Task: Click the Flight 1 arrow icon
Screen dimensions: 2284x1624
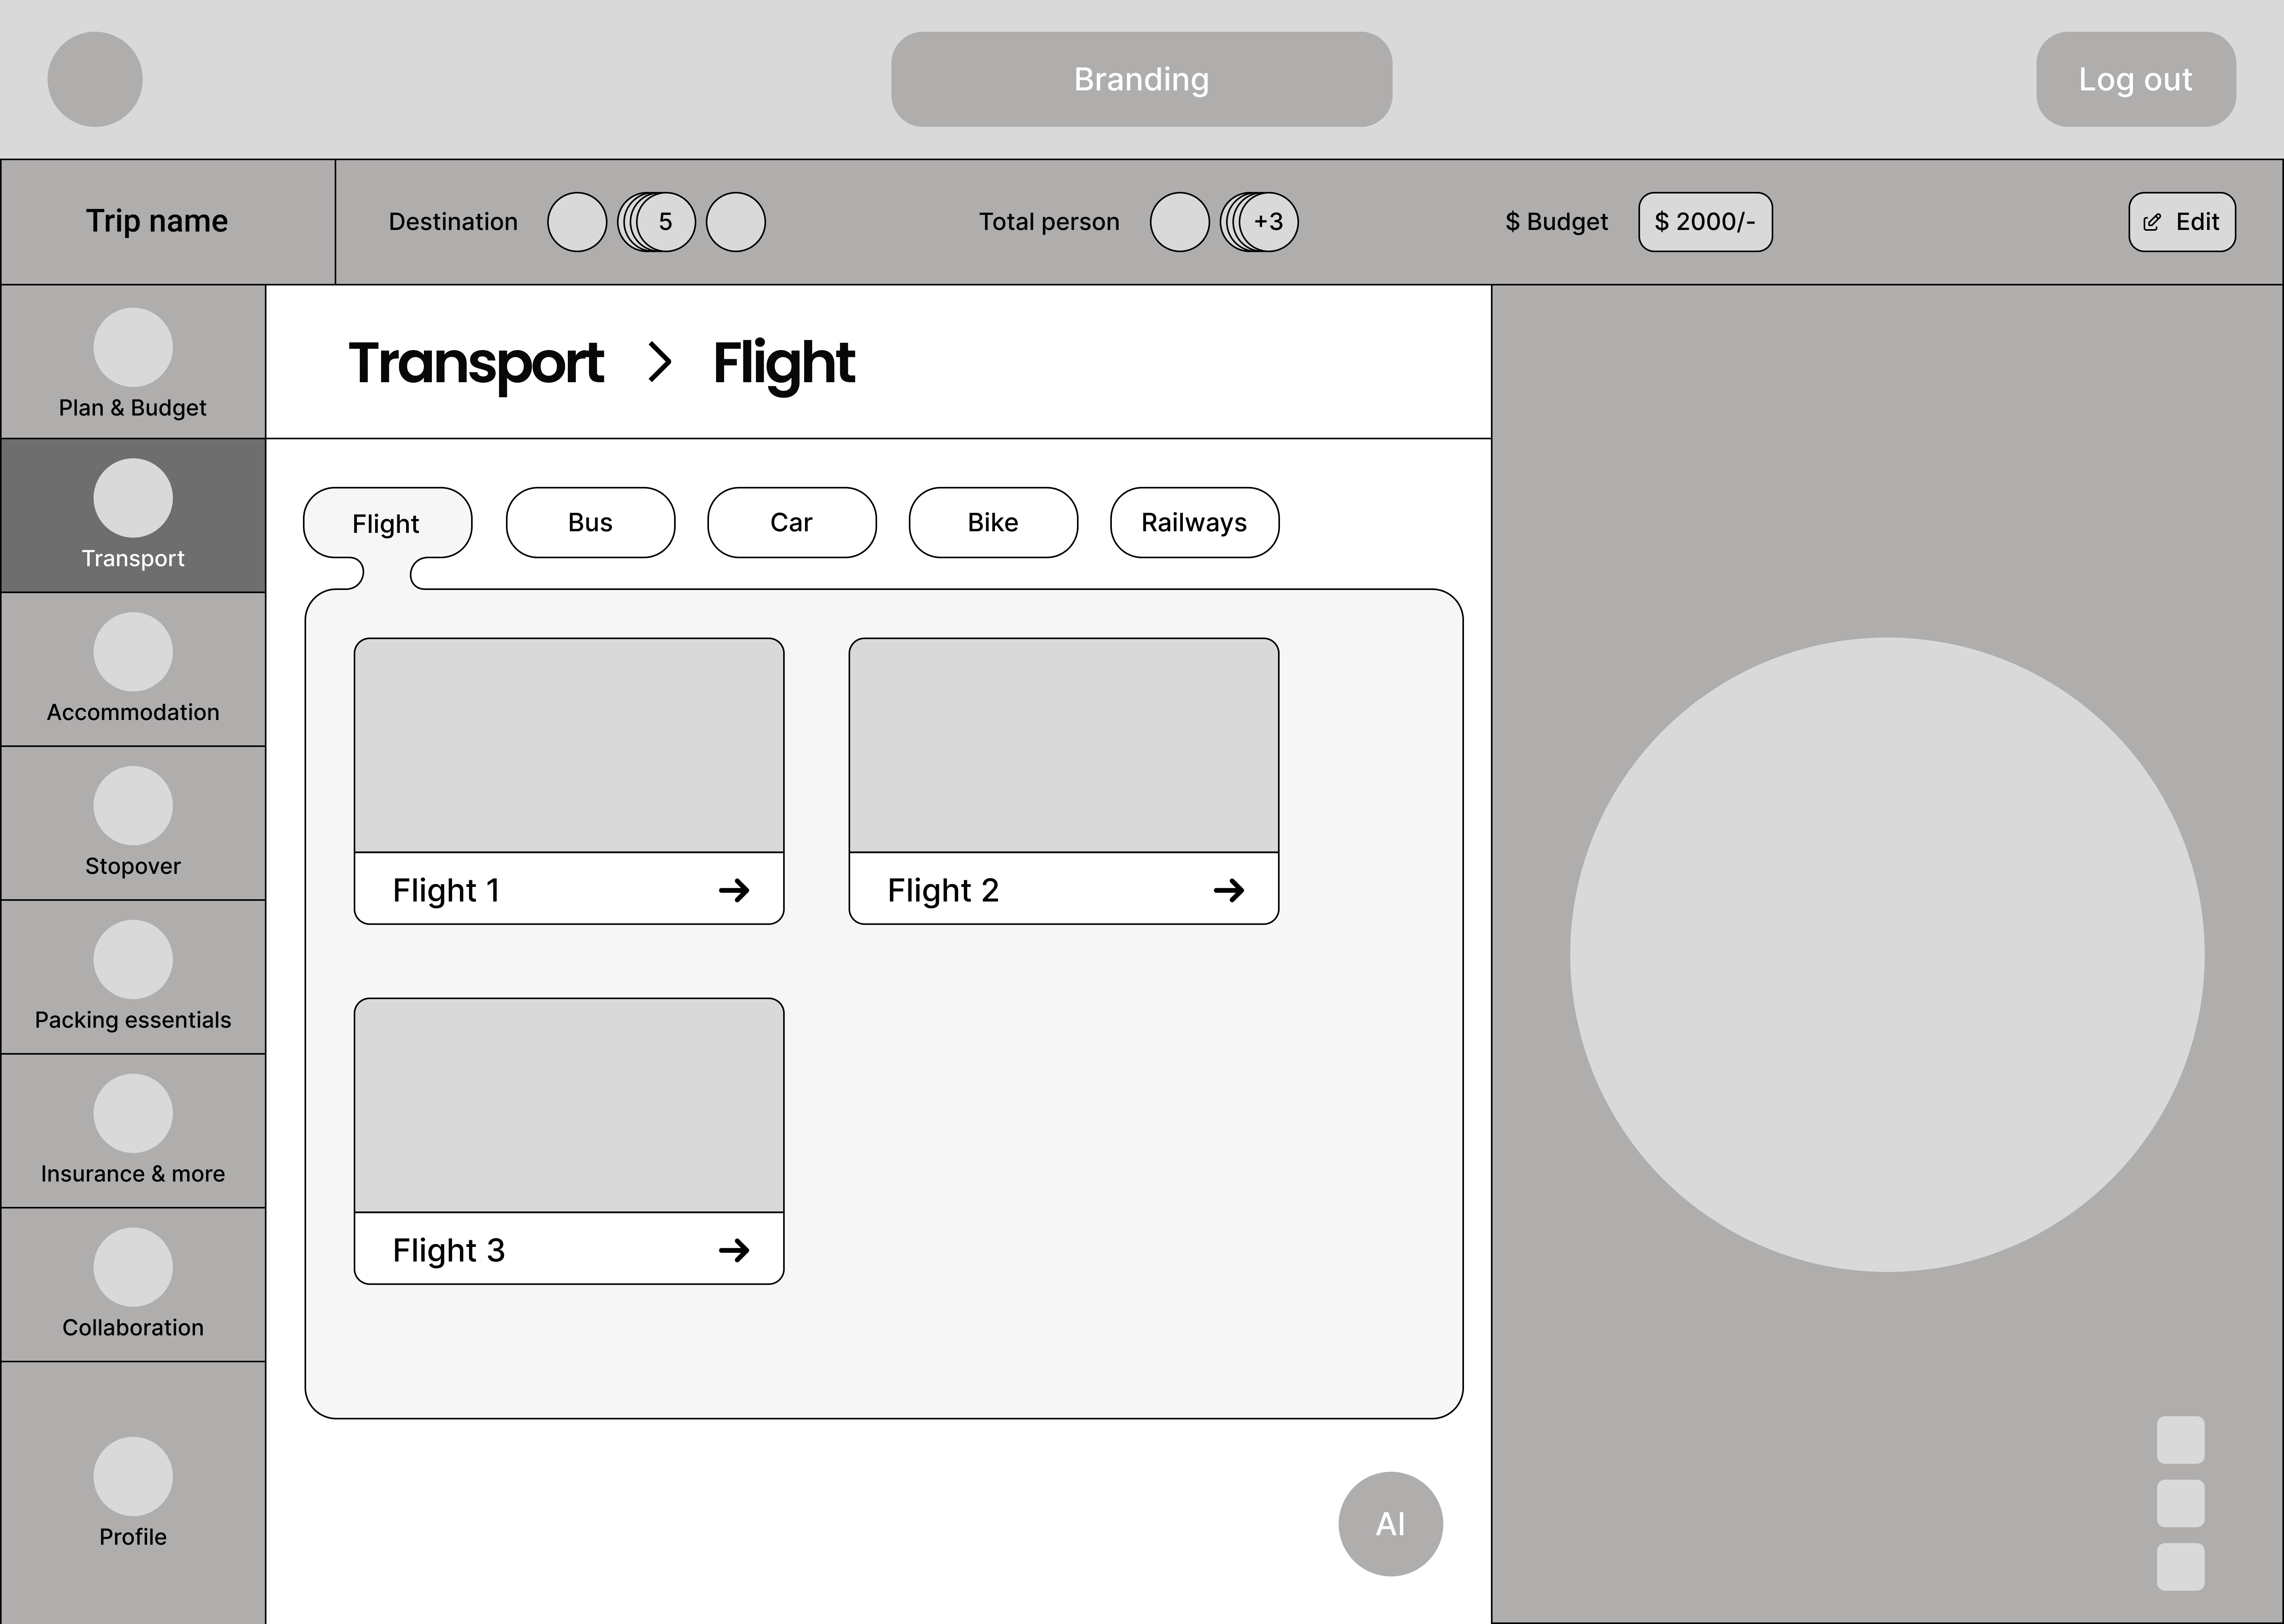Action: coord(734,890)
